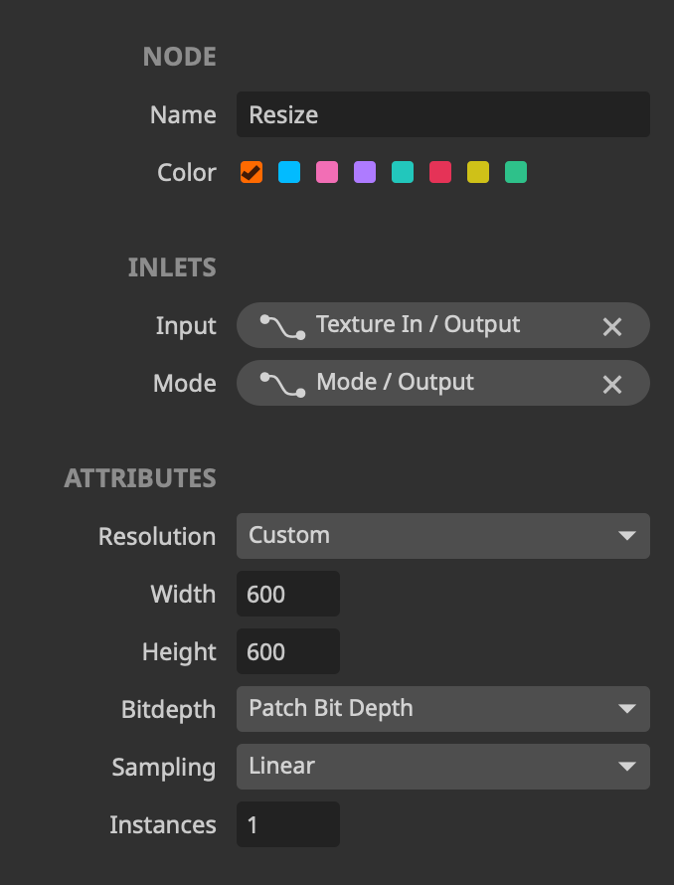Click the patch cord icon beside Texture In
This screenshot has width=674, height=885.
tap(282, 326)
